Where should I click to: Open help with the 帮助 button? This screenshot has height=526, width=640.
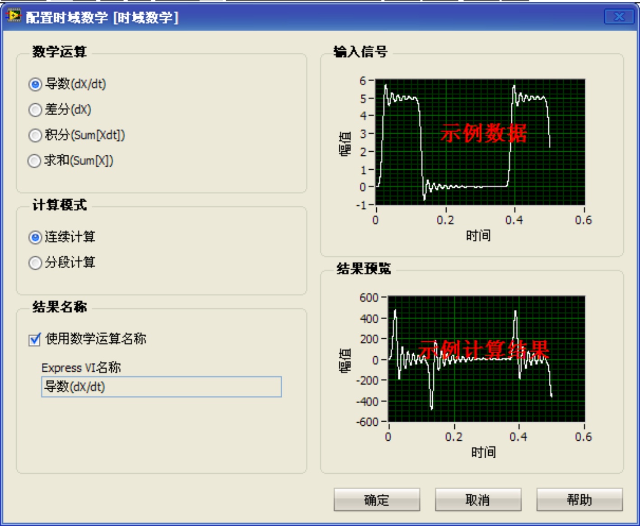(579, 500)
